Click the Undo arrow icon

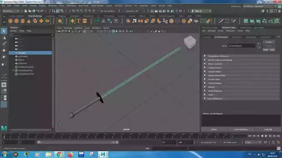tap(38, 11)
